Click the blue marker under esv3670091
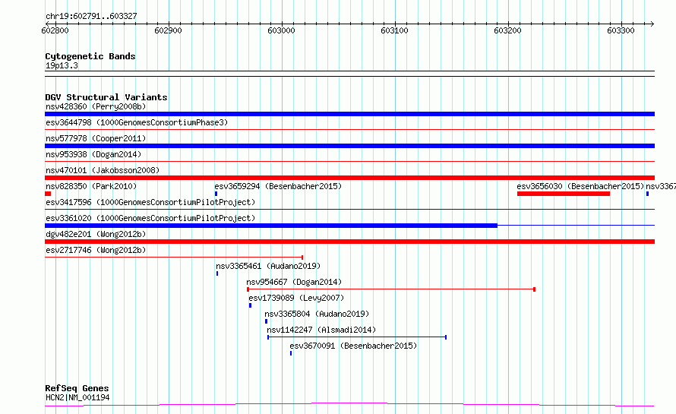 (x=291, y=353)
